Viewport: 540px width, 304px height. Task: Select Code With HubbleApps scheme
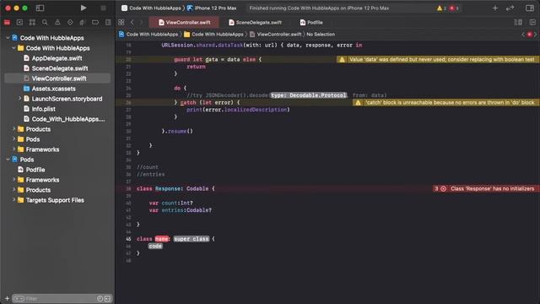click(x=152, y=8)
